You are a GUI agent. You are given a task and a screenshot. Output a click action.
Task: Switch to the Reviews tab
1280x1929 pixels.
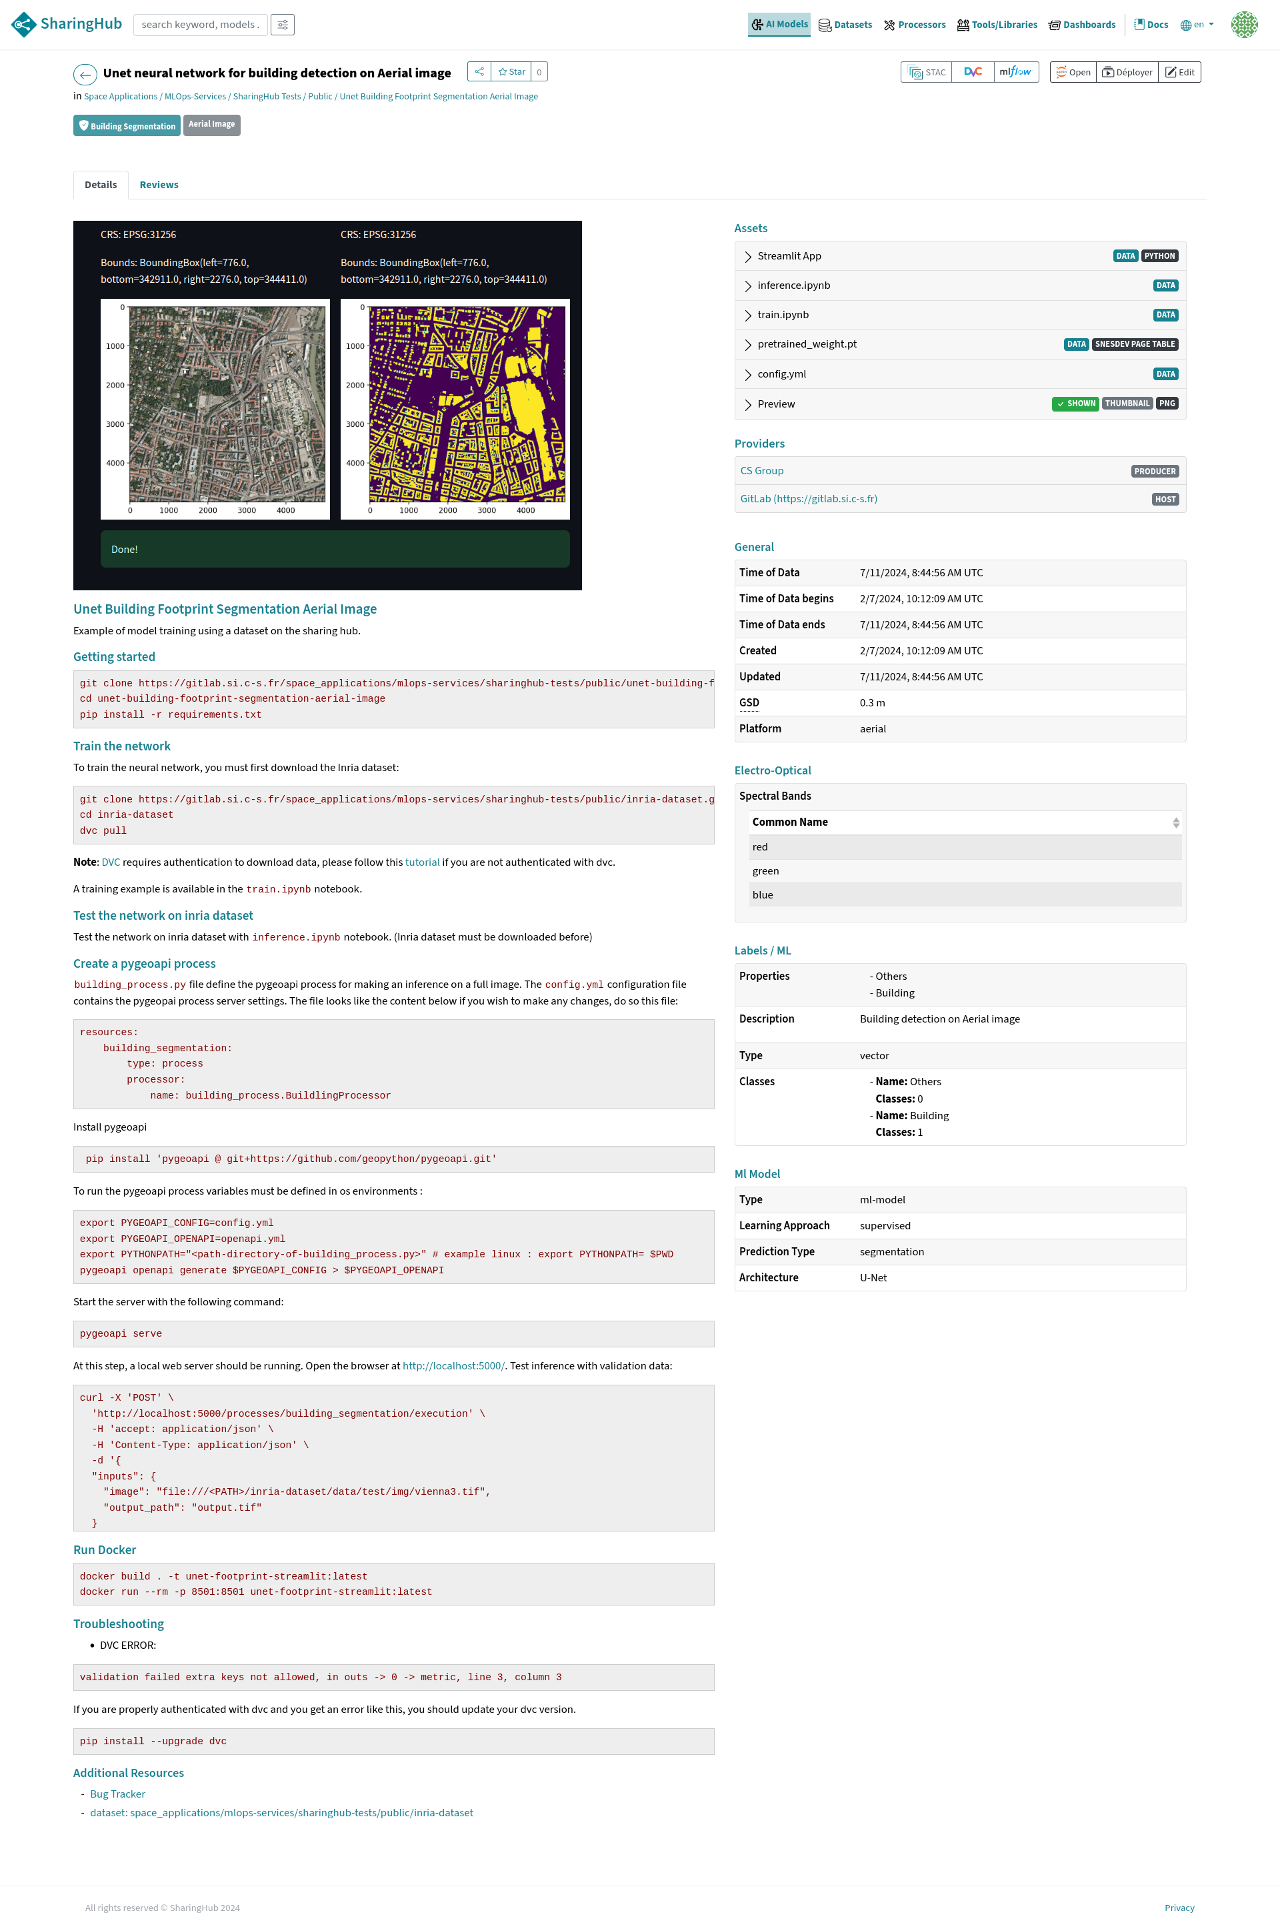pyautogui.click(x=159, y=185)
